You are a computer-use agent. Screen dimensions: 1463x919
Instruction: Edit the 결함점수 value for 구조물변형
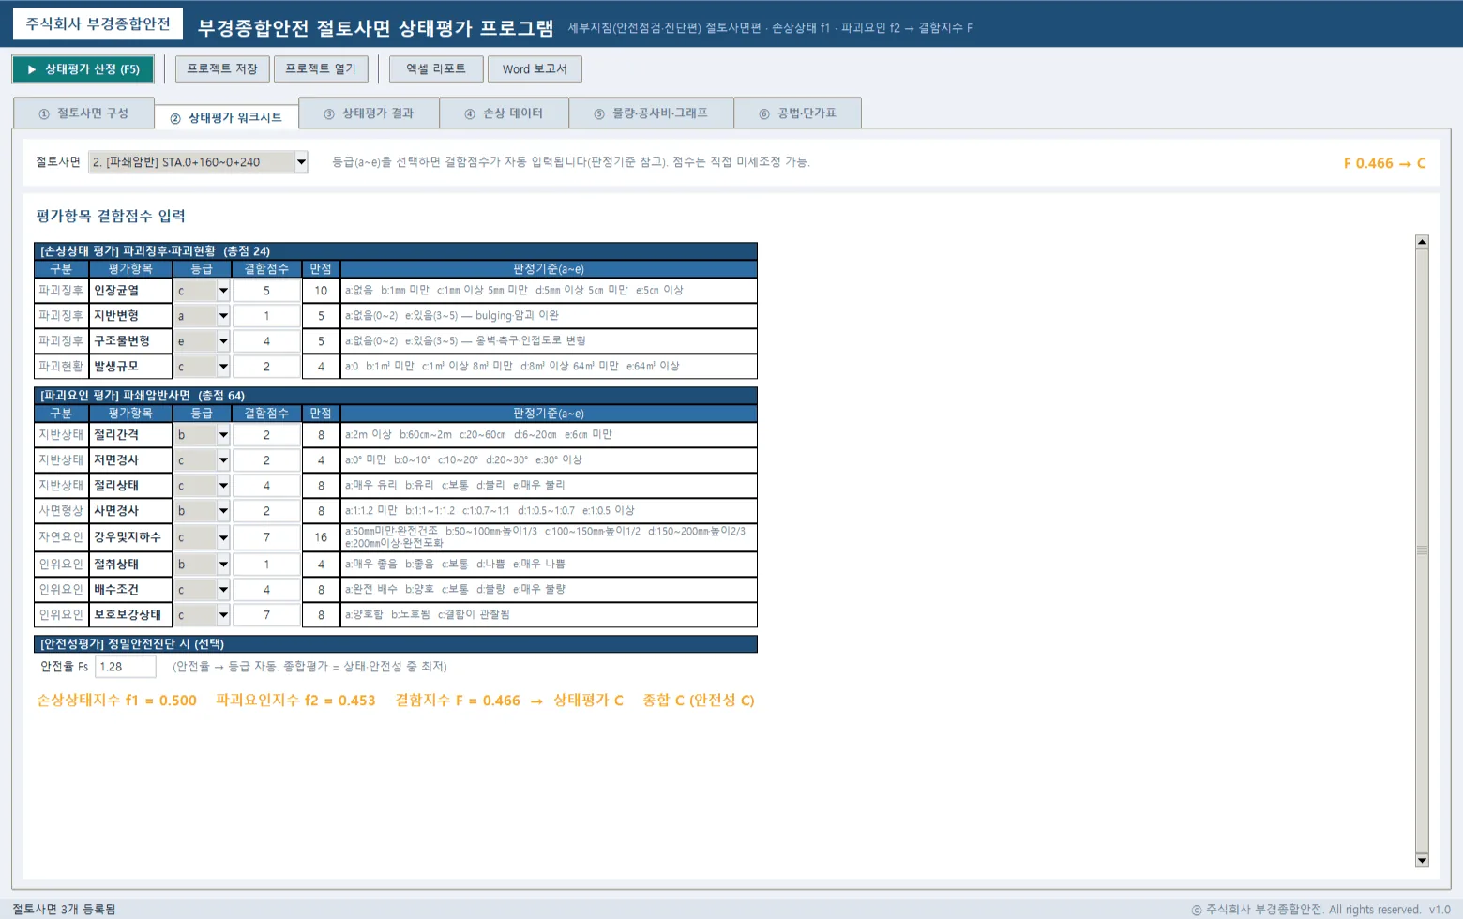[x=266, y=341]
